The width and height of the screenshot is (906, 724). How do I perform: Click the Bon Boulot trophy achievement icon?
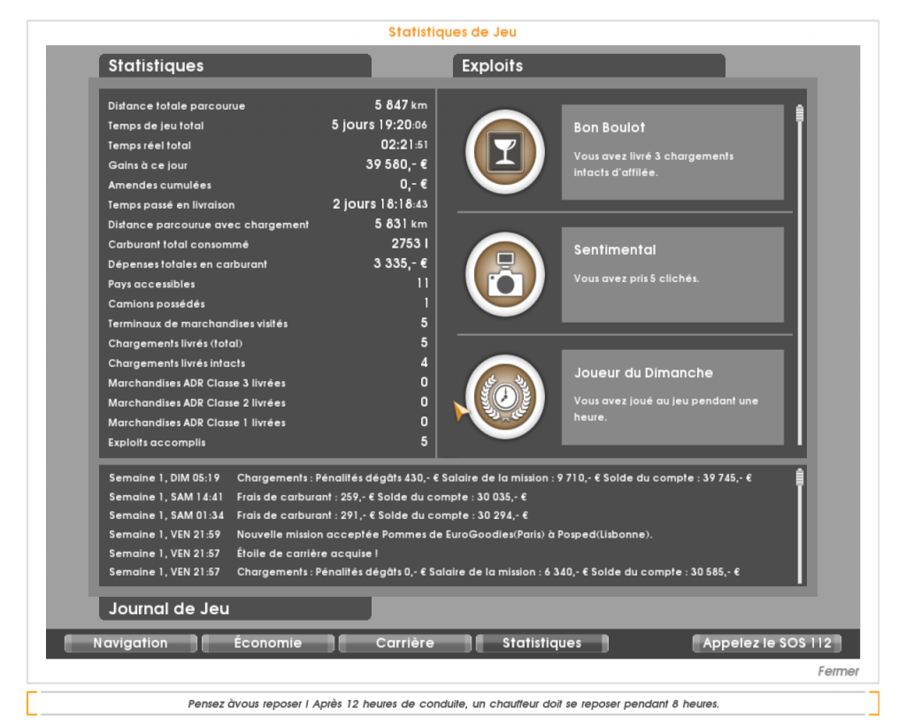pos(505,152)
